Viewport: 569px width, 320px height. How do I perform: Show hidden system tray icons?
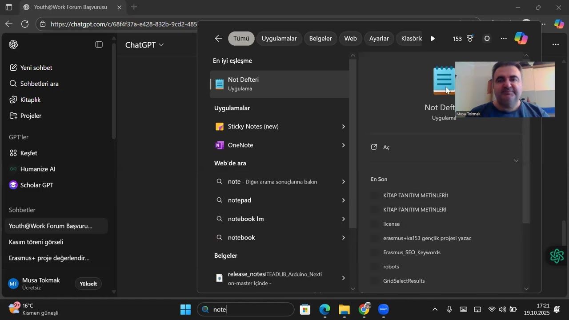435,309
